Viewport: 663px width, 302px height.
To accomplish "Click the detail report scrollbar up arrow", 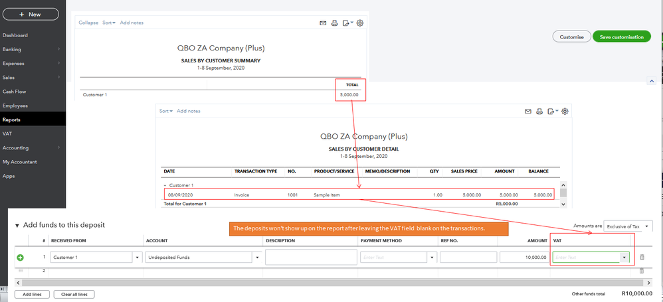I will point(563,185).
